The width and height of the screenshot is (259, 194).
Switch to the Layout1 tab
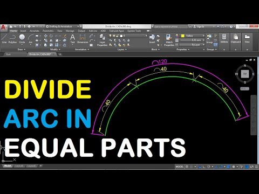19,166
